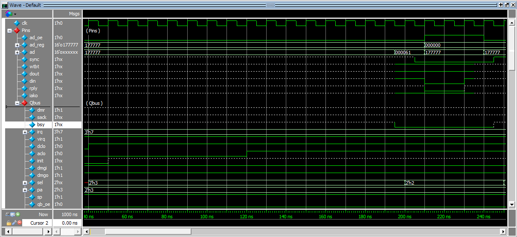The height and width of the screenshot is (237, 517).
Task: Collapse the Pins signal group
Action: (x=10, y=31)
